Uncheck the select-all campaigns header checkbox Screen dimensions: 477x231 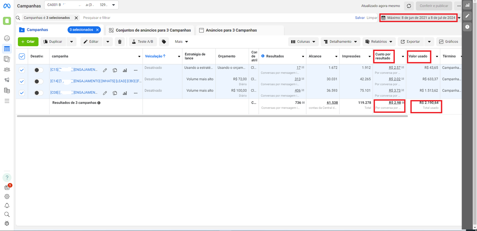click(22, 56)
